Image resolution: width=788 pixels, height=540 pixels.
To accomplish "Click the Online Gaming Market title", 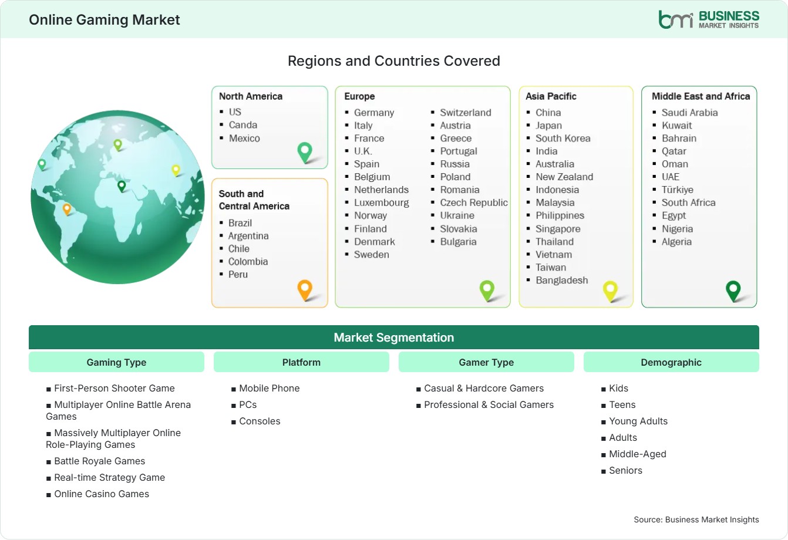I will pos(105,19).
